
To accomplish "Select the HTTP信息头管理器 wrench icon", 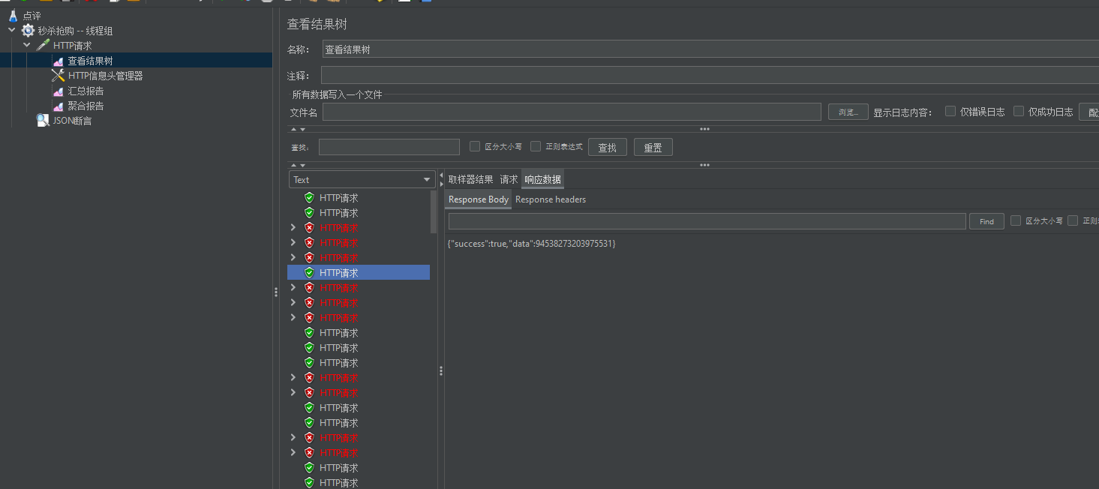I will click(x=58, y=76).
